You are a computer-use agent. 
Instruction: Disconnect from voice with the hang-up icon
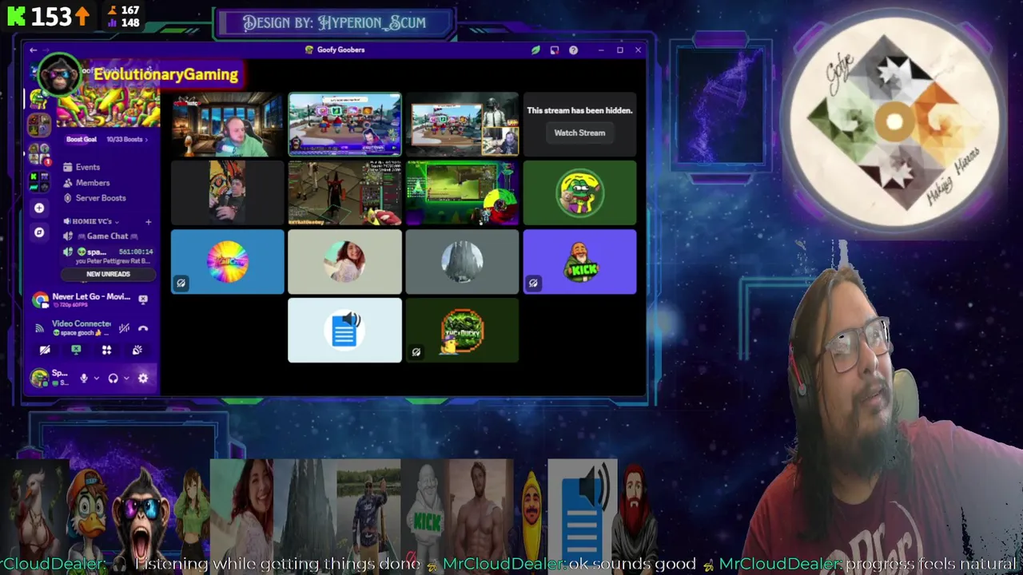point(143,328)
